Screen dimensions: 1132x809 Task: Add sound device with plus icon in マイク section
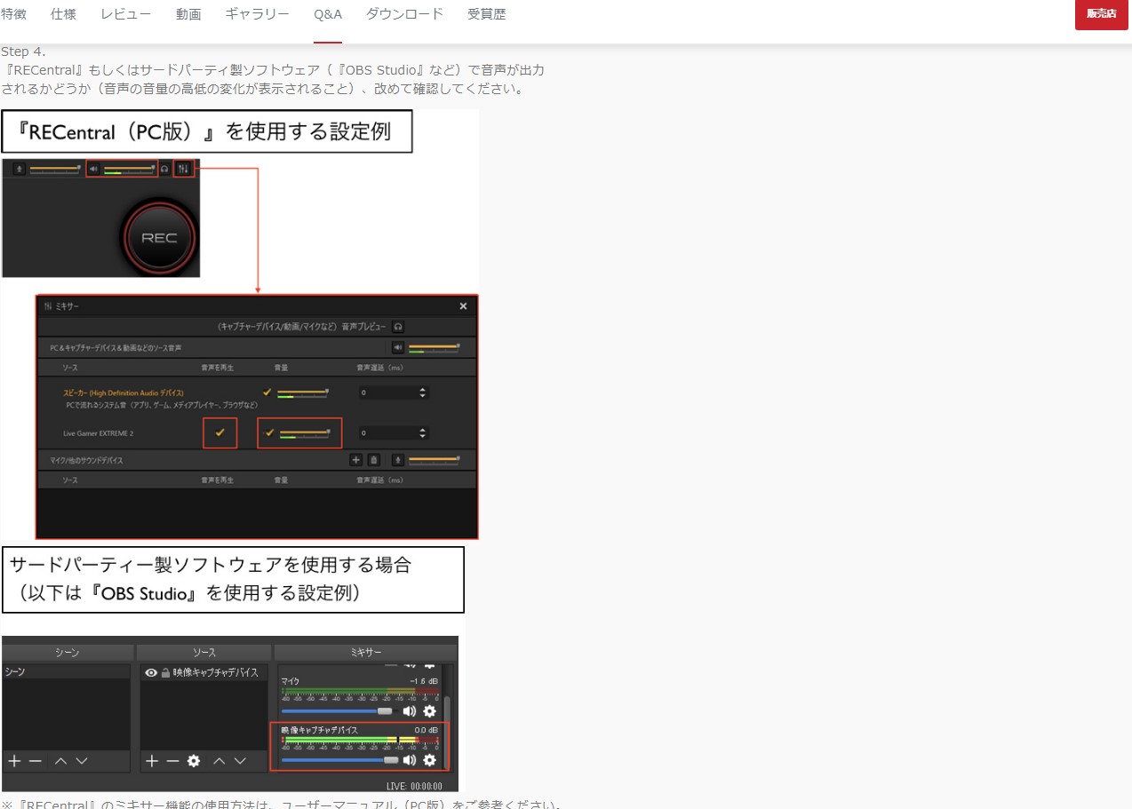pos(356,460)
